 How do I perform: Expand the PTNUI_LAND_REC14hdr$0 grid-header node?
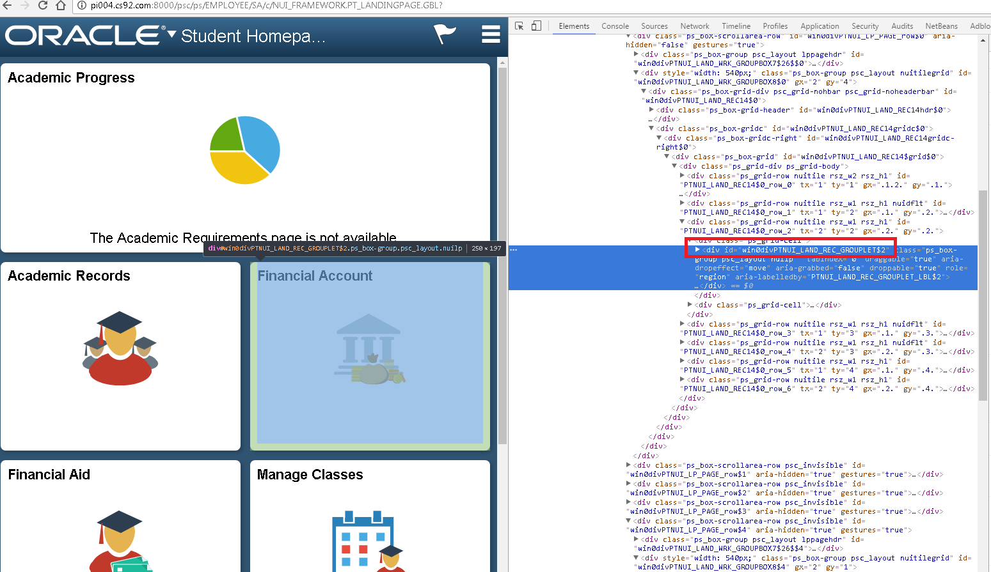(x=651, y=110)
